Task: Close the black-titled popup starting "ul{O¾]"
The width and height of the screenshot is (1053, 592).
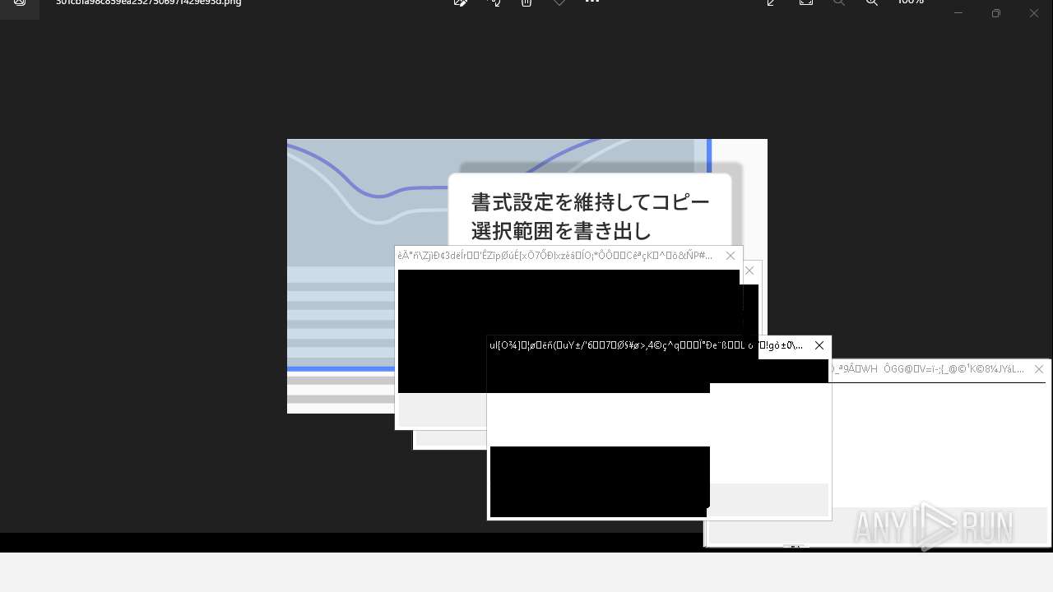Action: click(x=819, y=345)
